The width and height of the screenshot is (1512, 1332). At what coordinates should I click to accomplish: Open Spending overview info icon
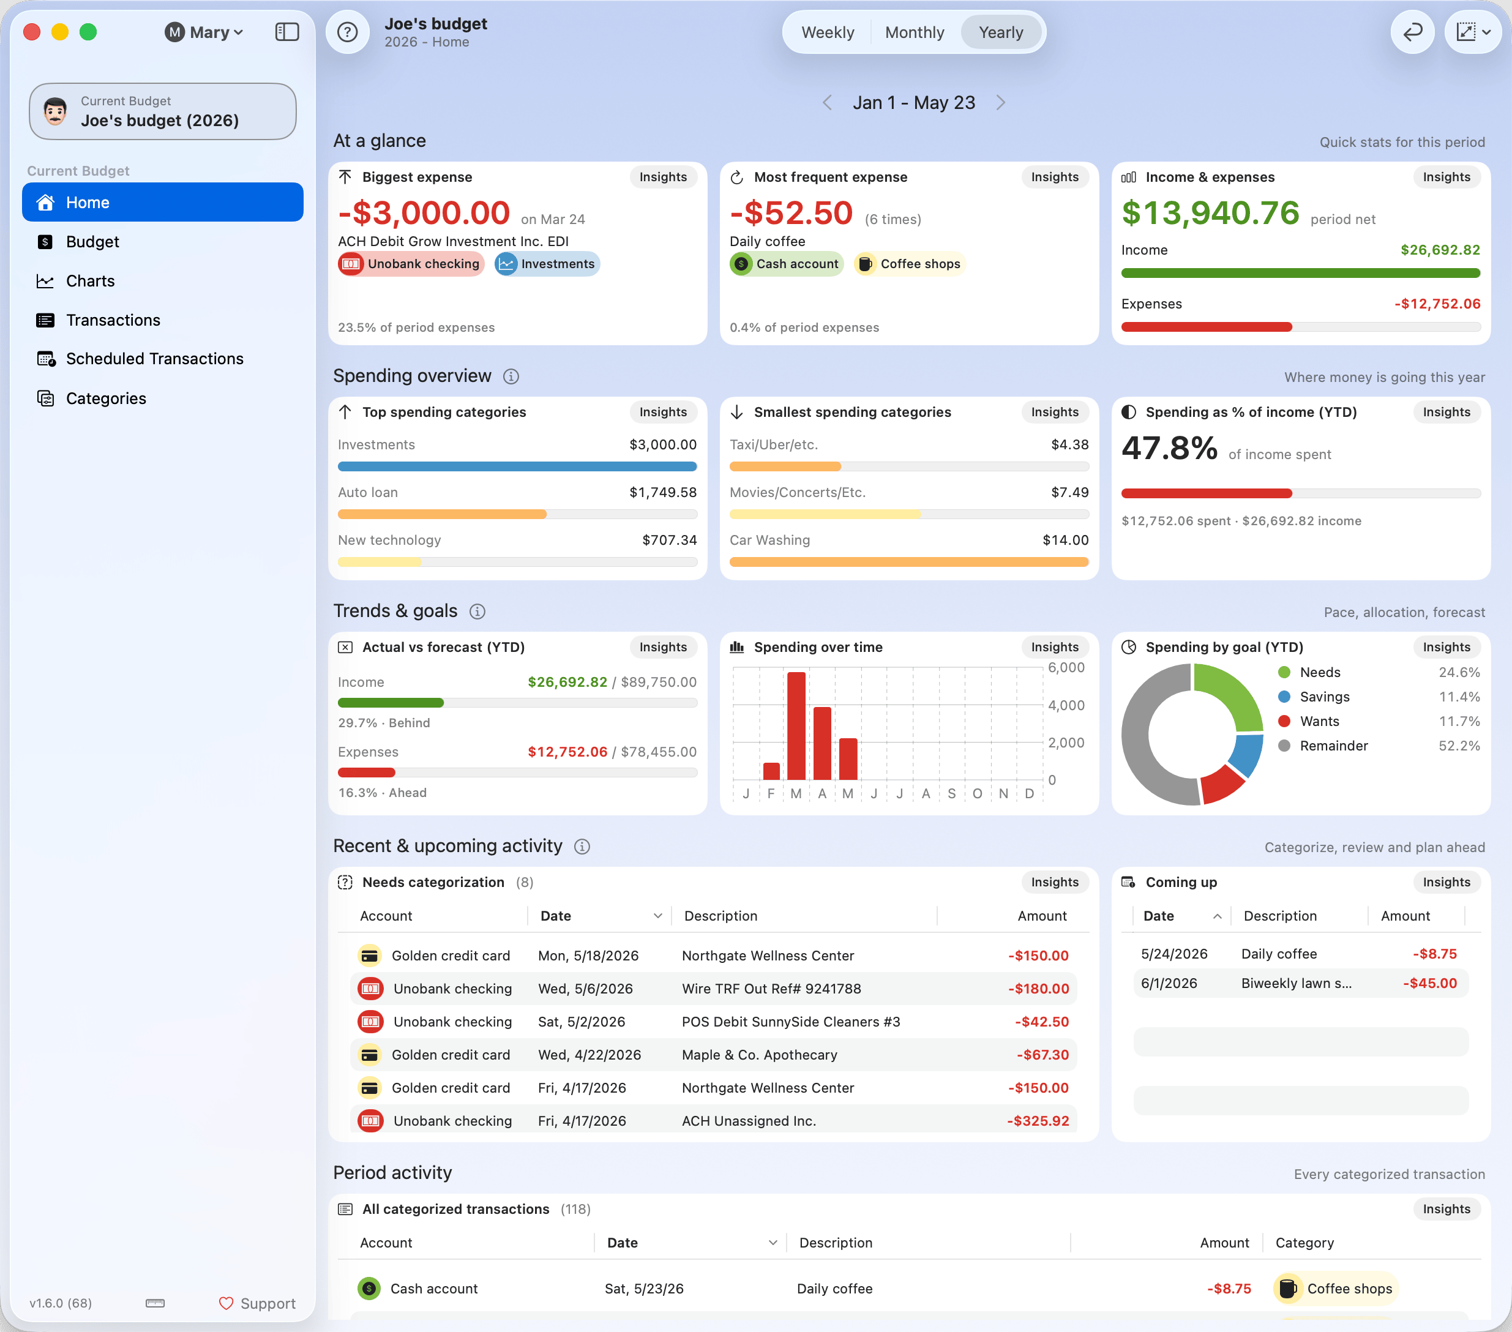click(511, 376)
